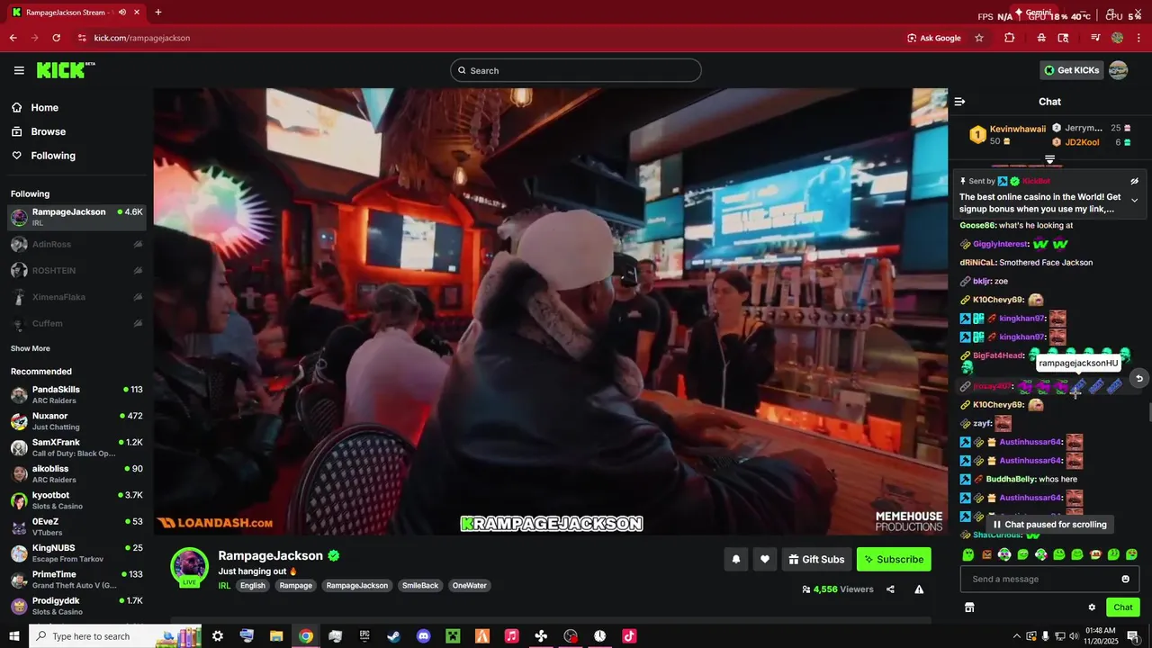
Task: Open emoji picker in message box
Action: [1125, 579]
